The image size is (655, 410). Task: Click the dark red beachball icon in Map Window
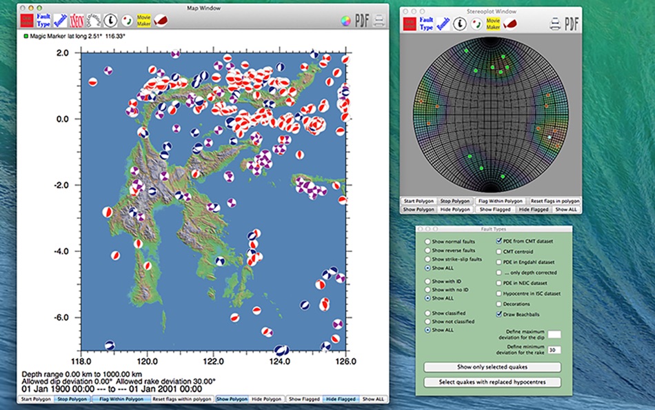pos(161,20)
